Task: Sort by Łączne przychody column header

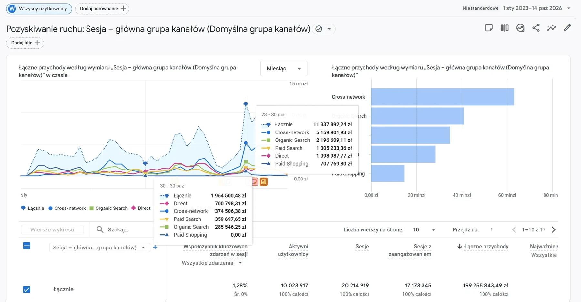Action: pos(486,247)
